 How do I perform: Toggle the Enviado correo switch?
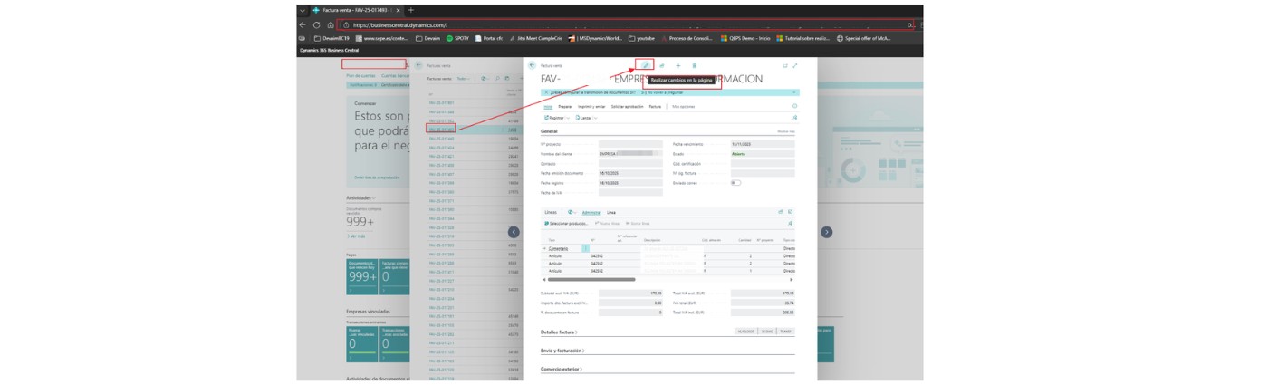[735, 183]
